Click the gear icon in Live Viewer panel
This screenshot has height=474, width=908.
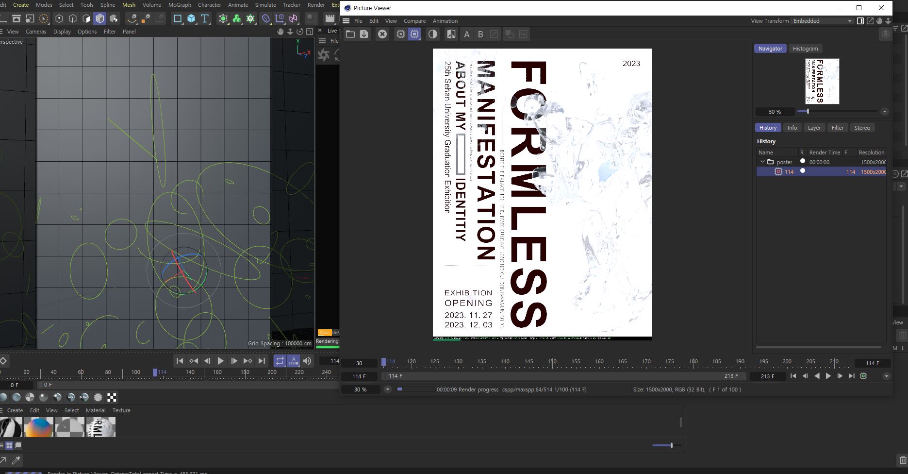[324, 55]
